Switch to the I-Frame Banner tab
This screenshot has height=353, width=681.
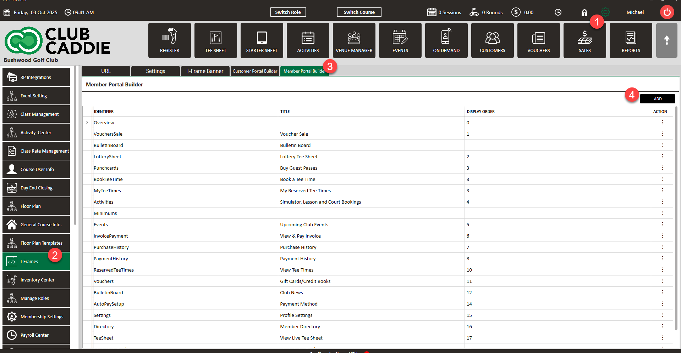(x=205, y=71)
